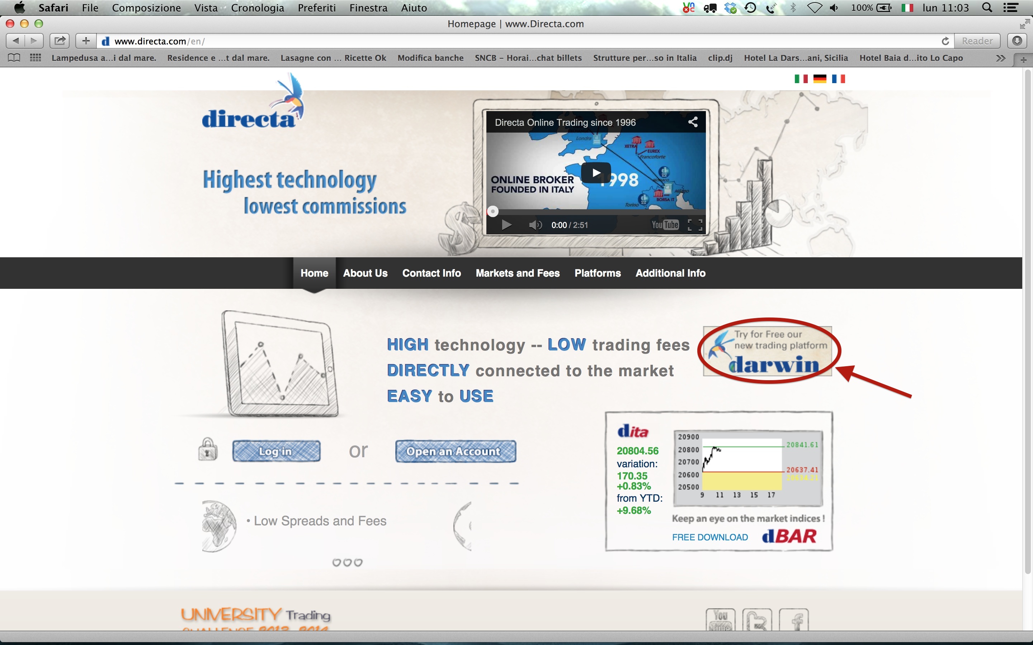Show more bookmarks with double chevron
Image resolution: width=1033 pixels, height=645 pixels.
pyautogui.click(x=1001, y=58)
